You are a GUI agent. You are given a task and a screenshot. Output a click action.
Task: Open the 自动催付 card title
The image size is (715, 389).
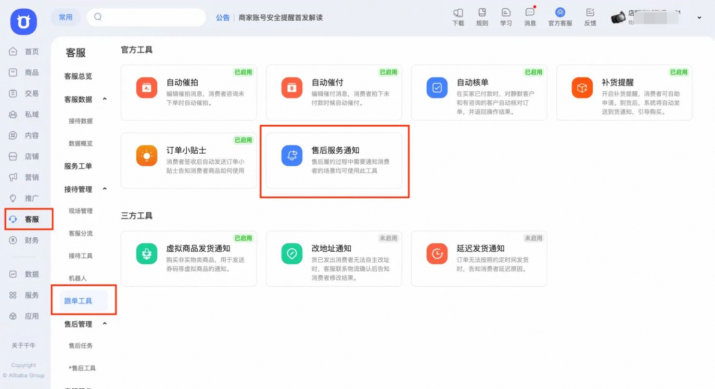(x=327, y=83)
